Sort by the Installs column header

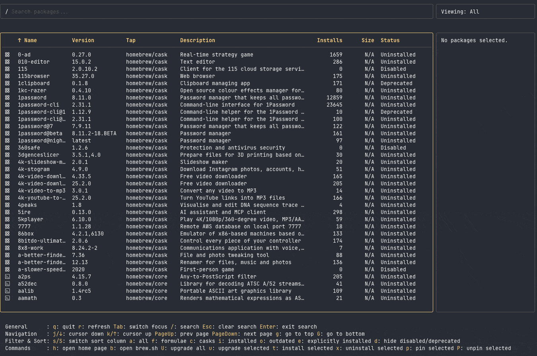330,40
